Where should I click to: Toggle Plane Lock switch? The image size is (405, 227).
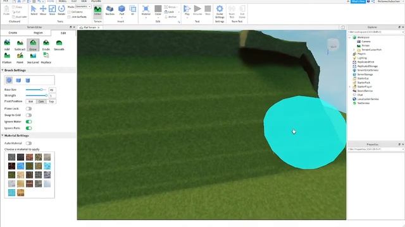28,108
